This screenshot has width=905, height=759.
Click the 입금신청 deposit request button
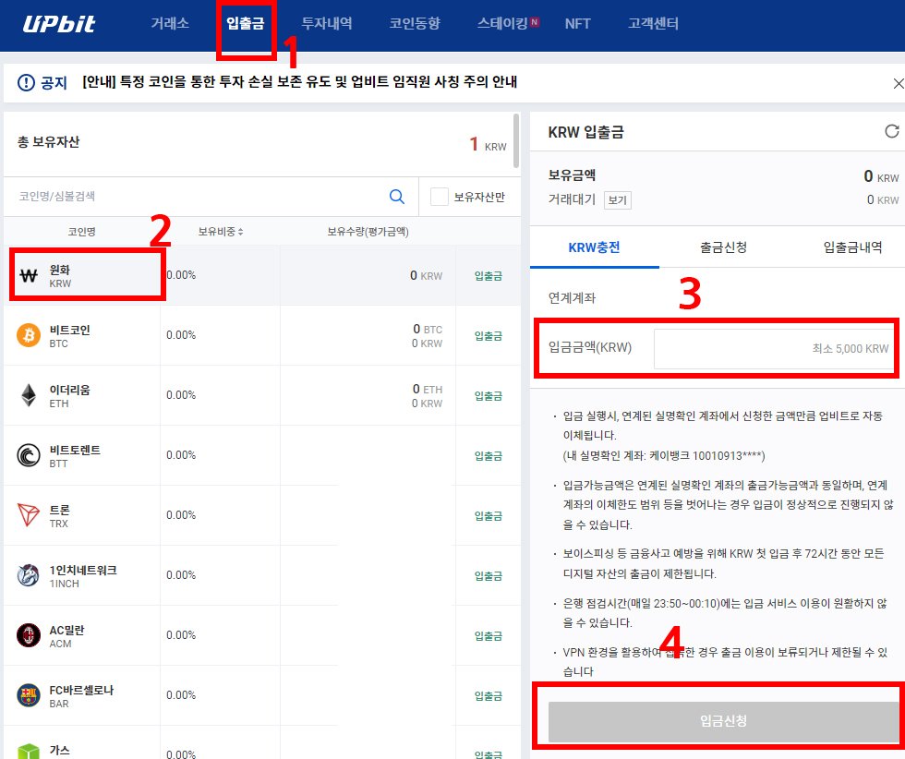point(723,721)
